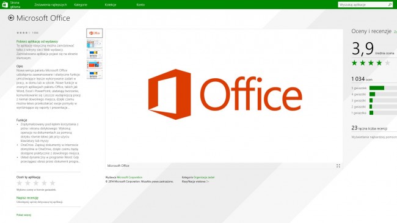Select the third screenshot thumbnail

(x=95, y=54)
